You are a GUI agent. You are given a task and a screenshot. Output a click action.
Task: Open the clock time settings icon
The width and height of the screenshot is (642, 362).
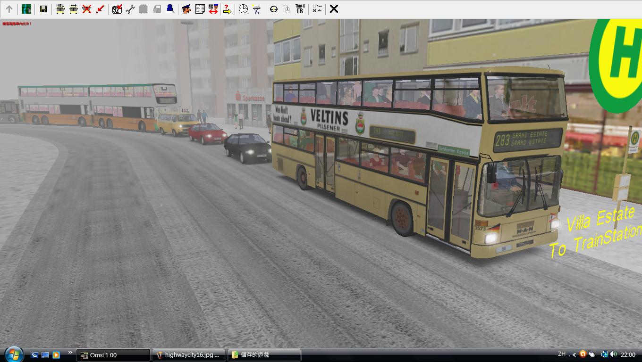[243, 9]
